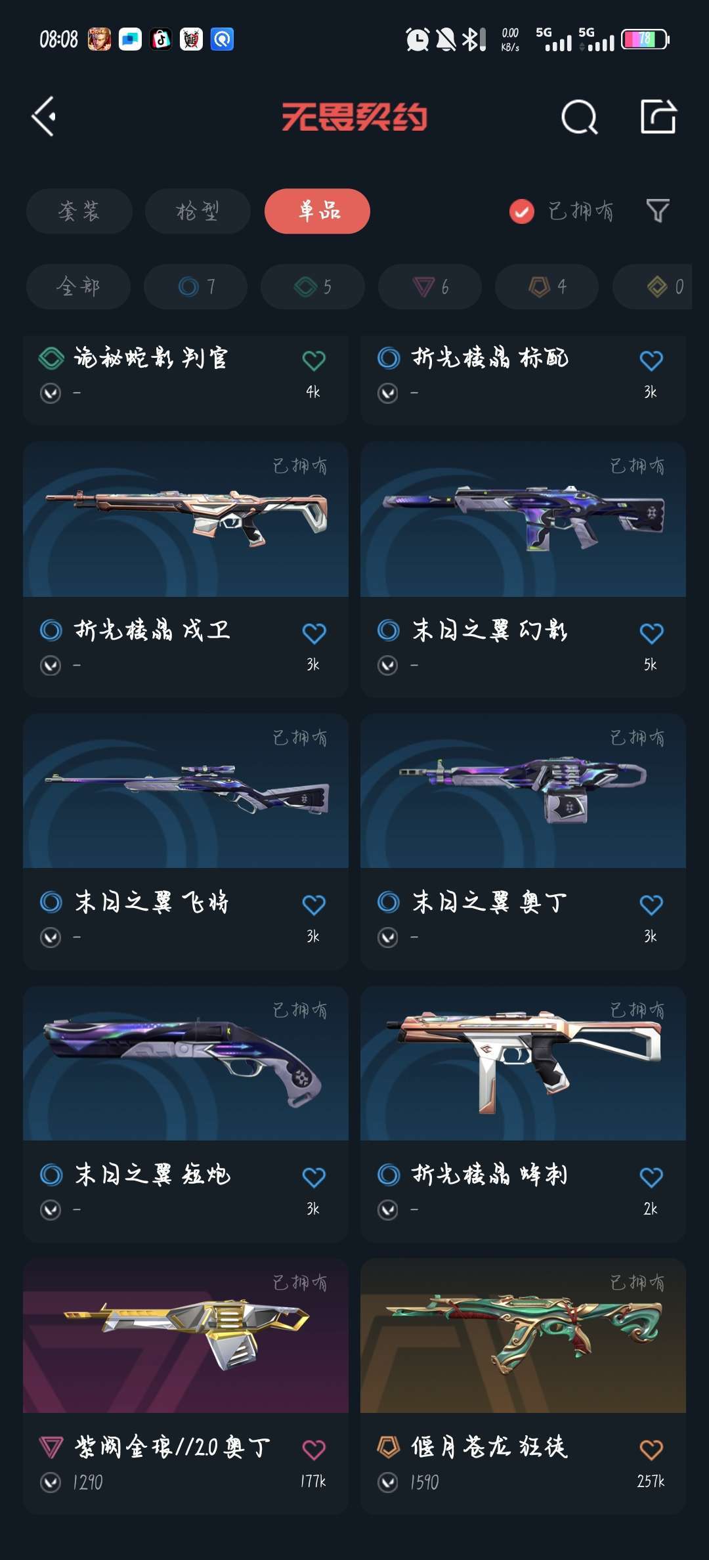Switch to the 枪型 tab
This screenshot has height=1560, width=709.
click(198, 211)
